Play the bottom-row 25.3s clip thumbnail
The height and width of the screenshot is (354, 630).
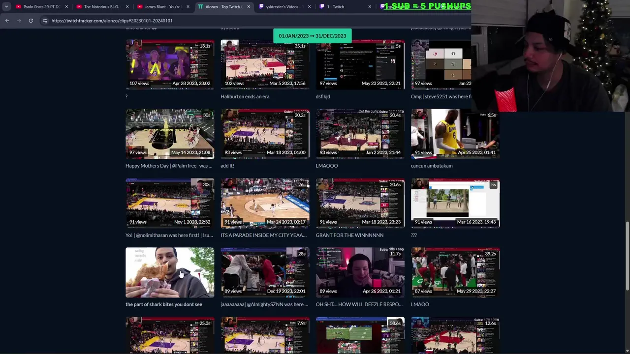170,335
